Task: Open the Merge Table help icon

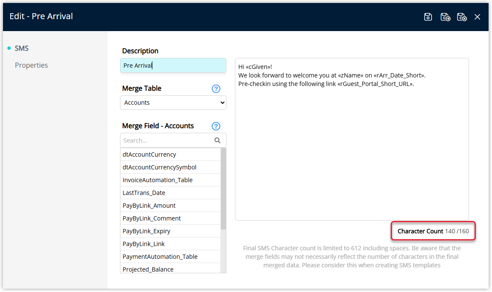Action: 216,89
